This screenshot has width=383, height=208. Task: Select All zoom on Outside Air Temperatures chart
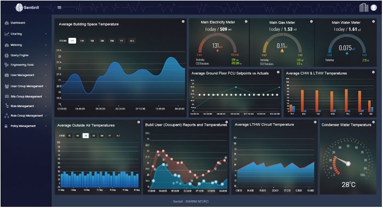118,136
